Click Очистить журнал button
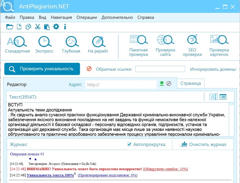This screenshot has width=240, height=183. tap(203, 144)
